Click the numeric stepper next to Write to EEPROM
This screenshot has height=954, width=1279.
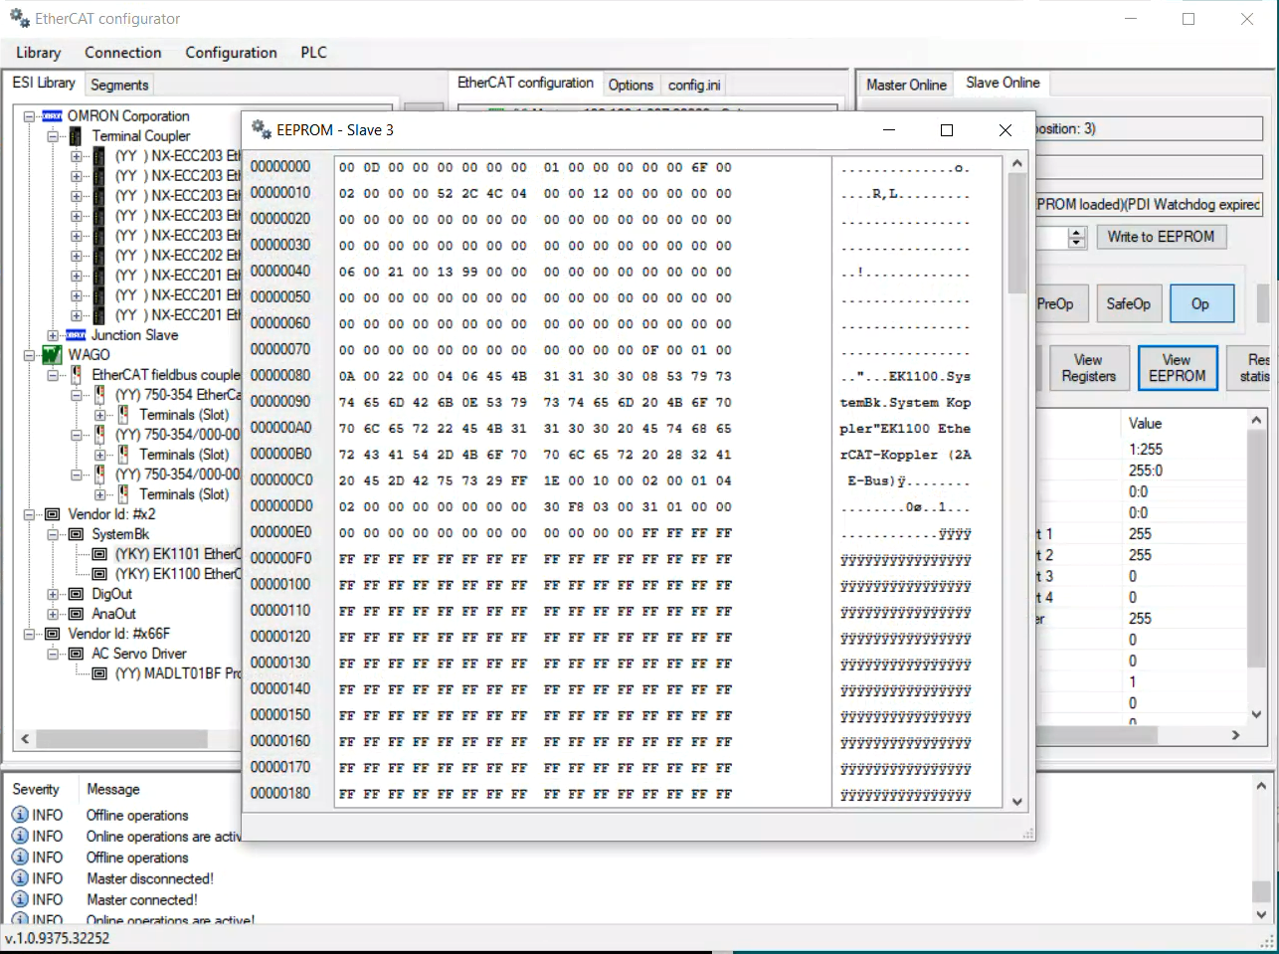(x=1076, y=238)
